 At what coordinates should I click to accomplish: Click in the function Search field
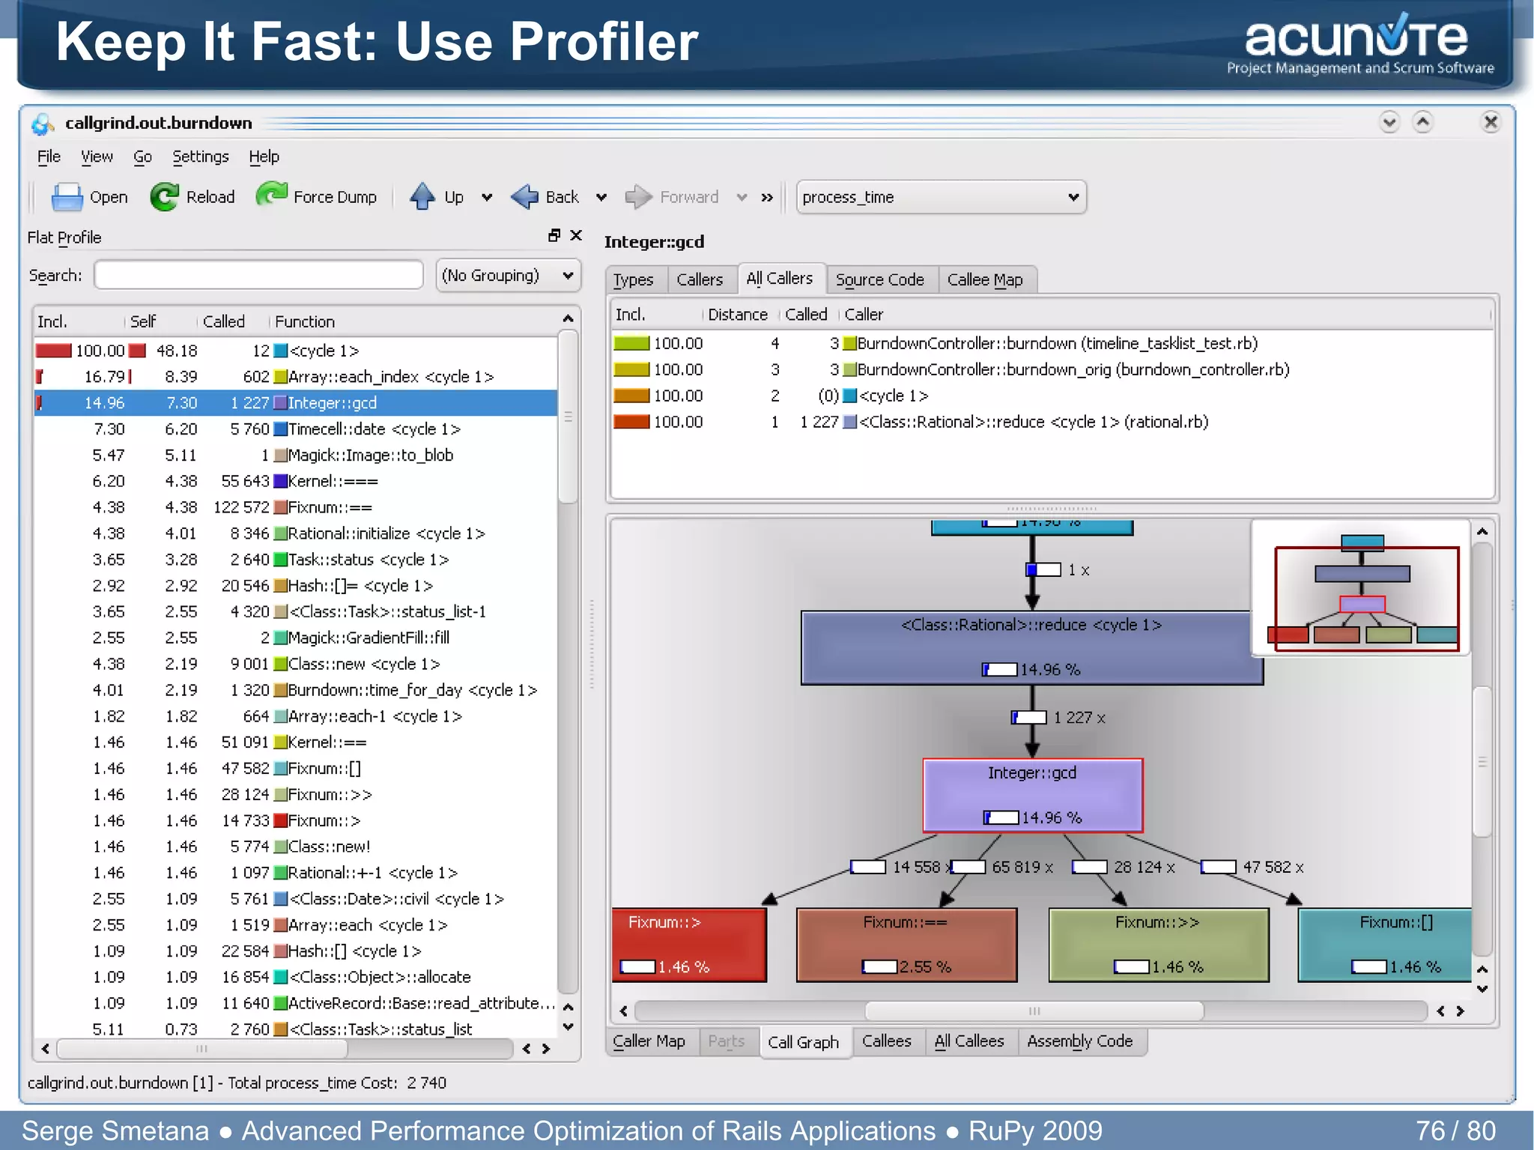tap(258, 275)
